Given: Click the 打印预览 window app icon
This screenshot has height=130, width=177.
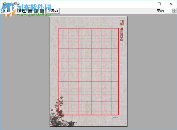Looking at the screenshot, I should [4, 4].
